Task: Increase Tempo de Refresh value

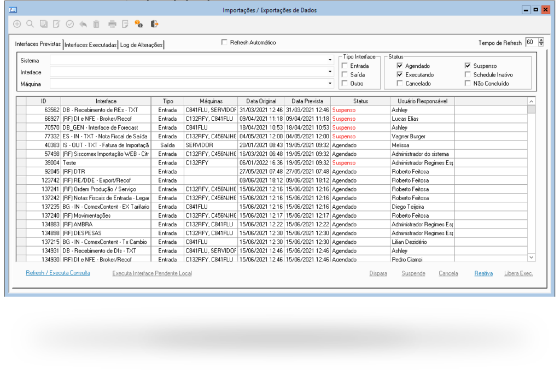Action: tap(541, 40)
